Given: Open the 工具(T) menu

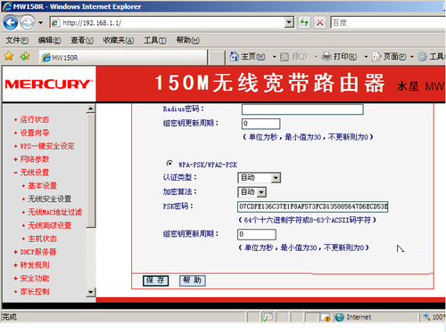Looking at the screenshot, I should pyautogui.click(x=154, y=40).
